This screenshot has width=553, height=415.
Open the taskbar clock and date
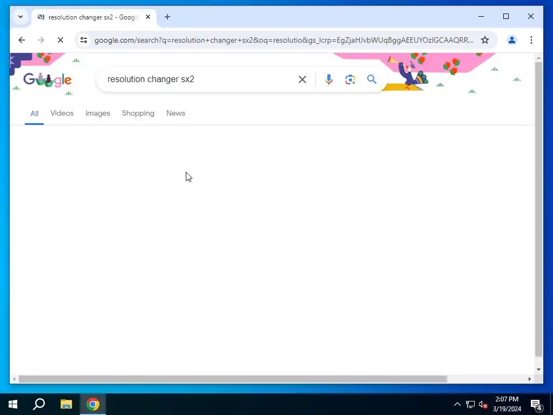tap(507, 404)
